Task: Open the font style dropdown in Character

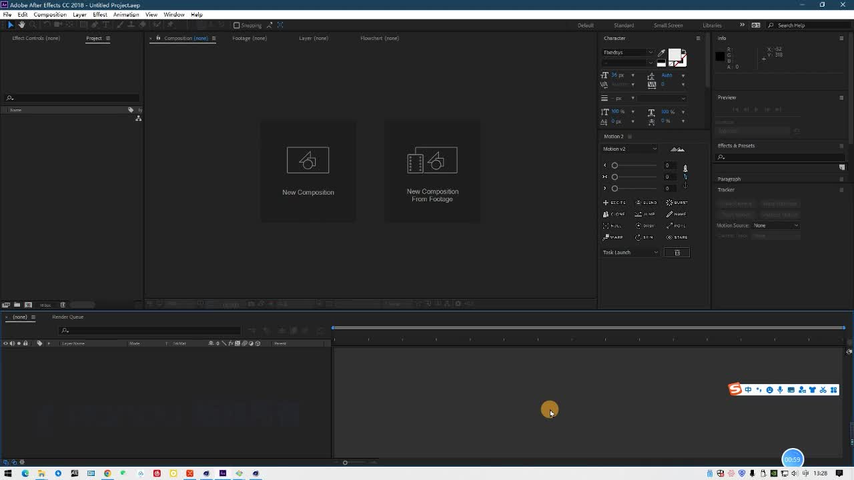Action: click(x=628, y=63)
